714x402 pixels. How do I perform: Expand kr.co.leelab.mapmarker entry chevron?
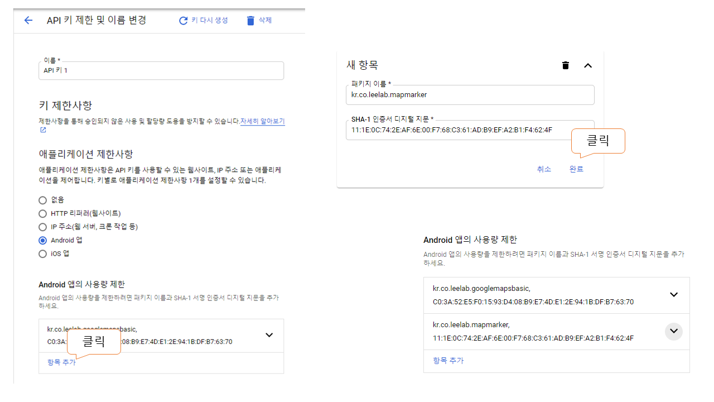point(673,331)
